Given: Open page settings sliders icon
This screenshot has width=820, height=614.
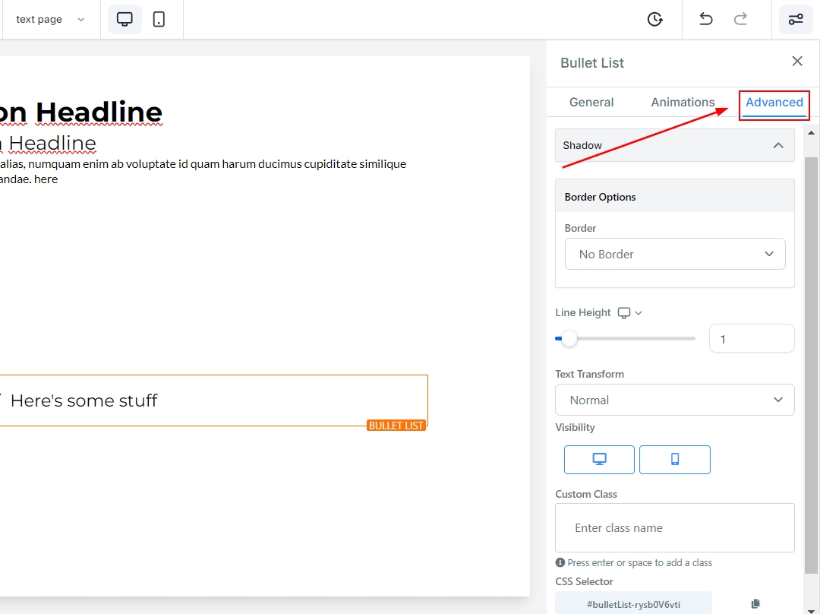Looking at the screenshot, I should [x=796, y=20].
